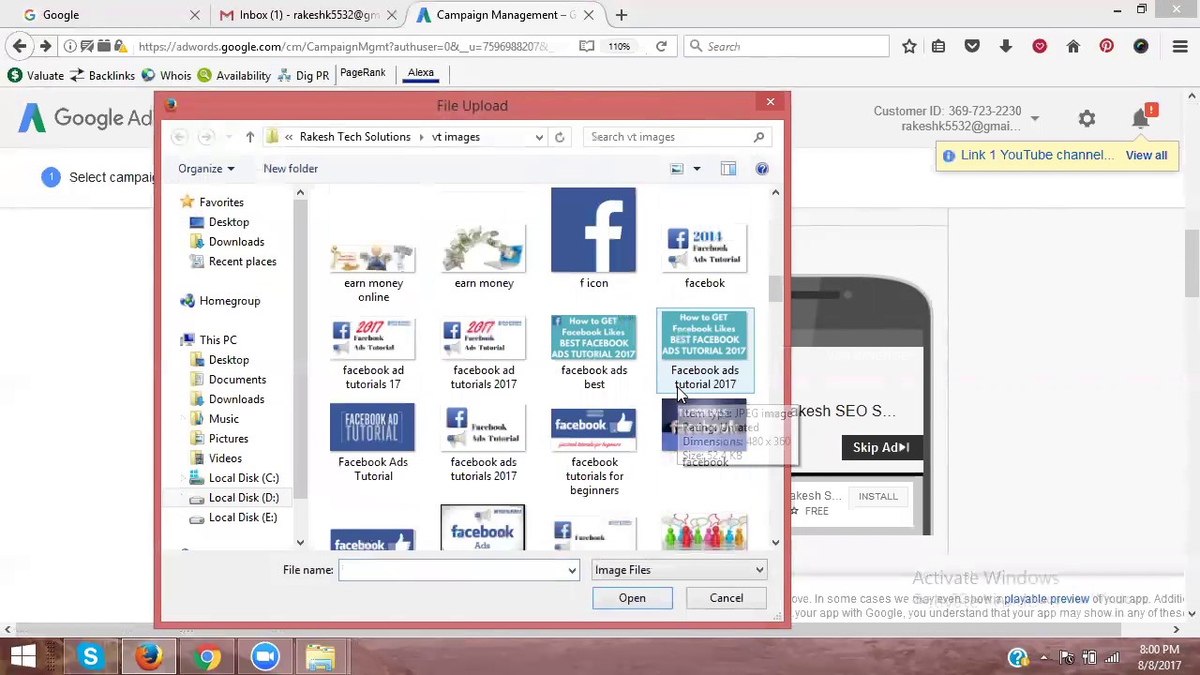
Task: Change view with thumbnails view icon
Action: coord(677,169)
